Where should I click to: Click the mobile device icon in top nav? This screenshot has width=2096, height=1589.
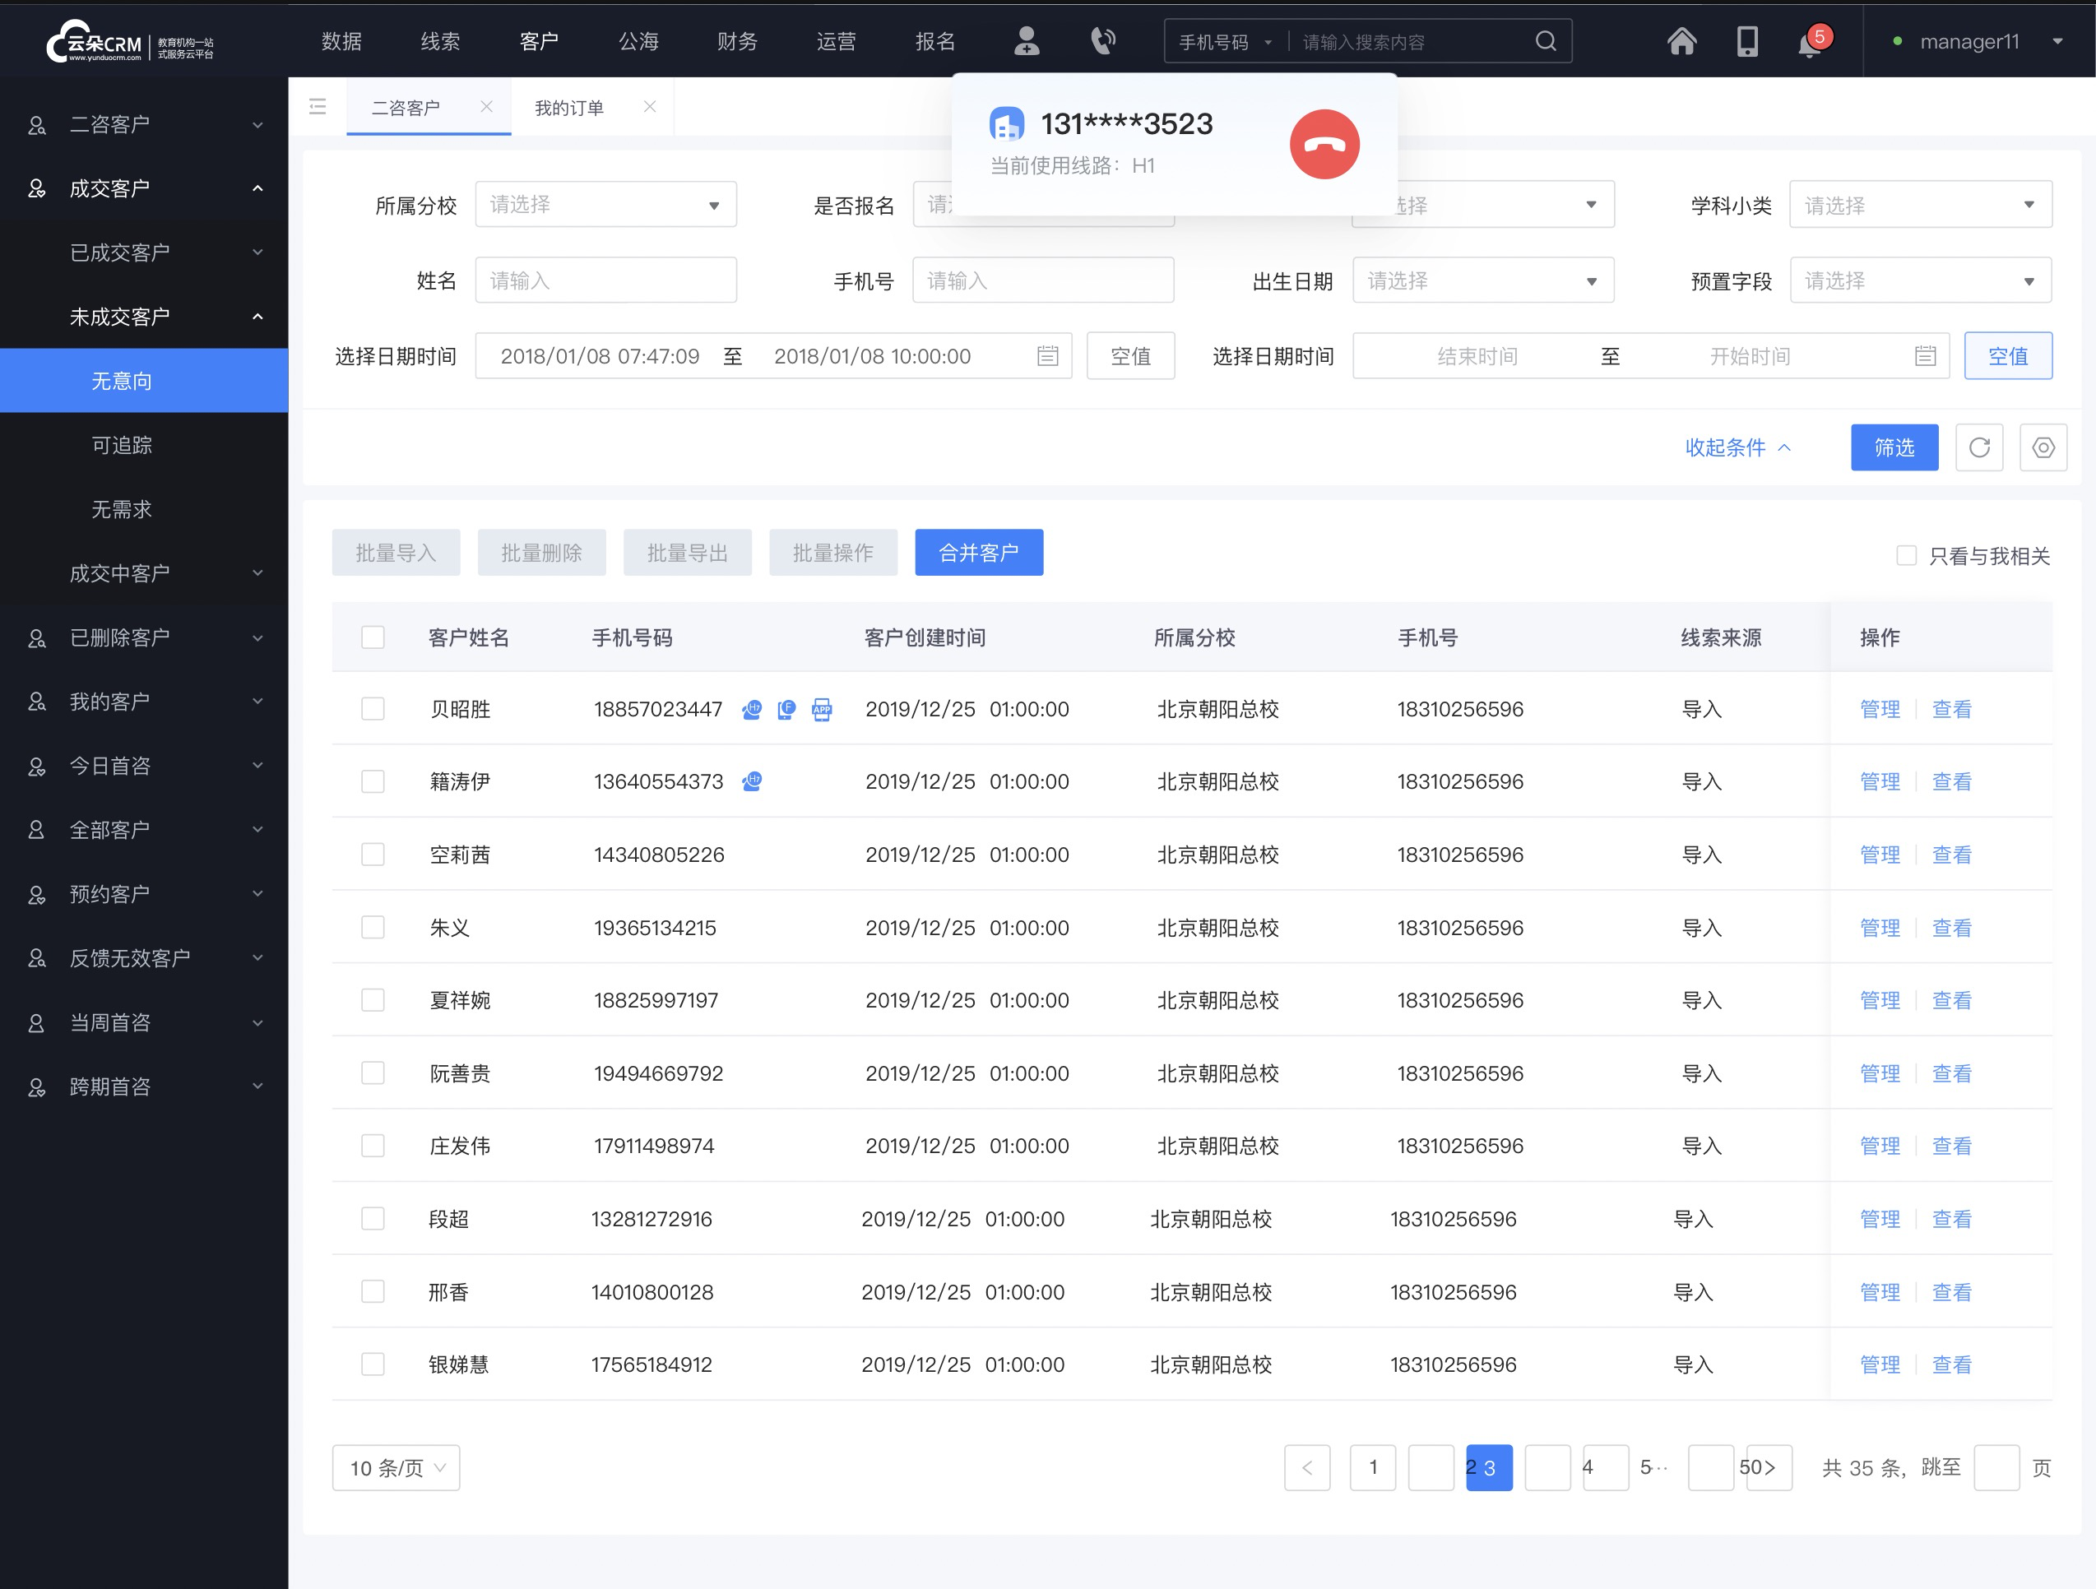coord(1746,42)
